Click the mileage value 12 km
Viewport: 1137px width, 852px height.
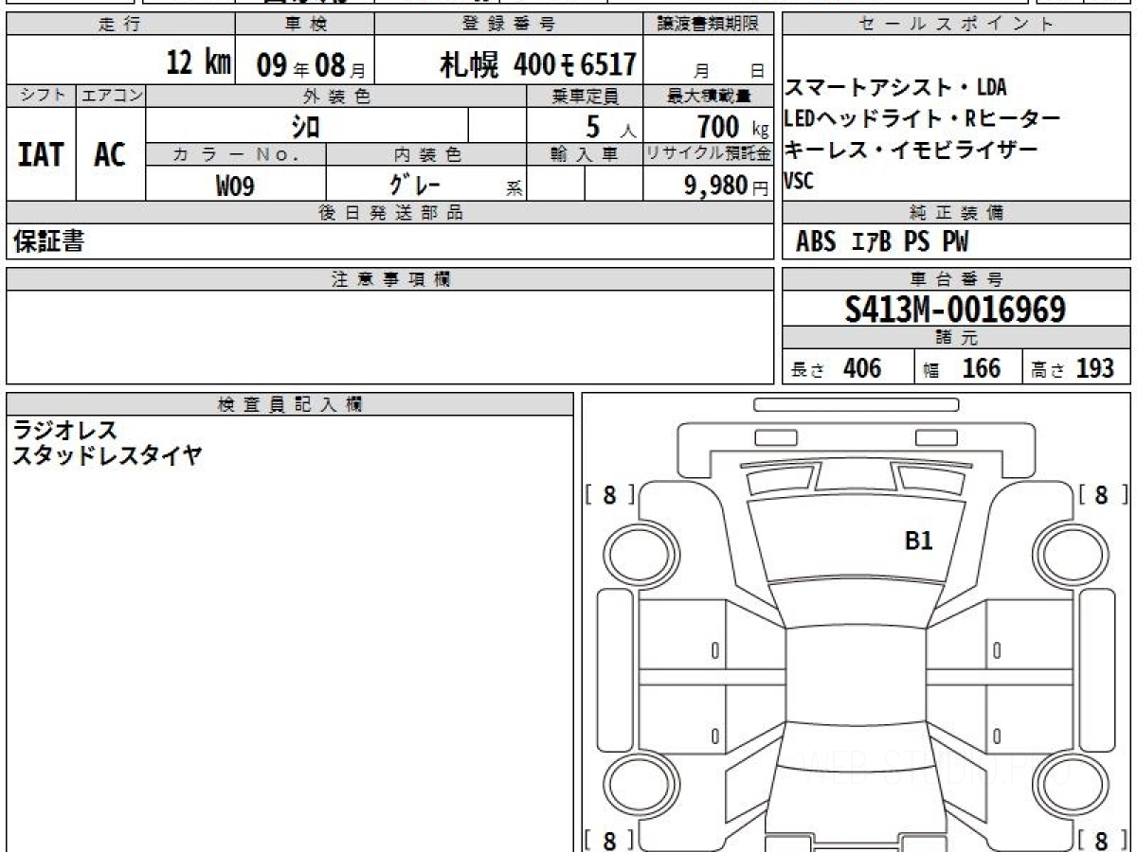tap(198, 63)
